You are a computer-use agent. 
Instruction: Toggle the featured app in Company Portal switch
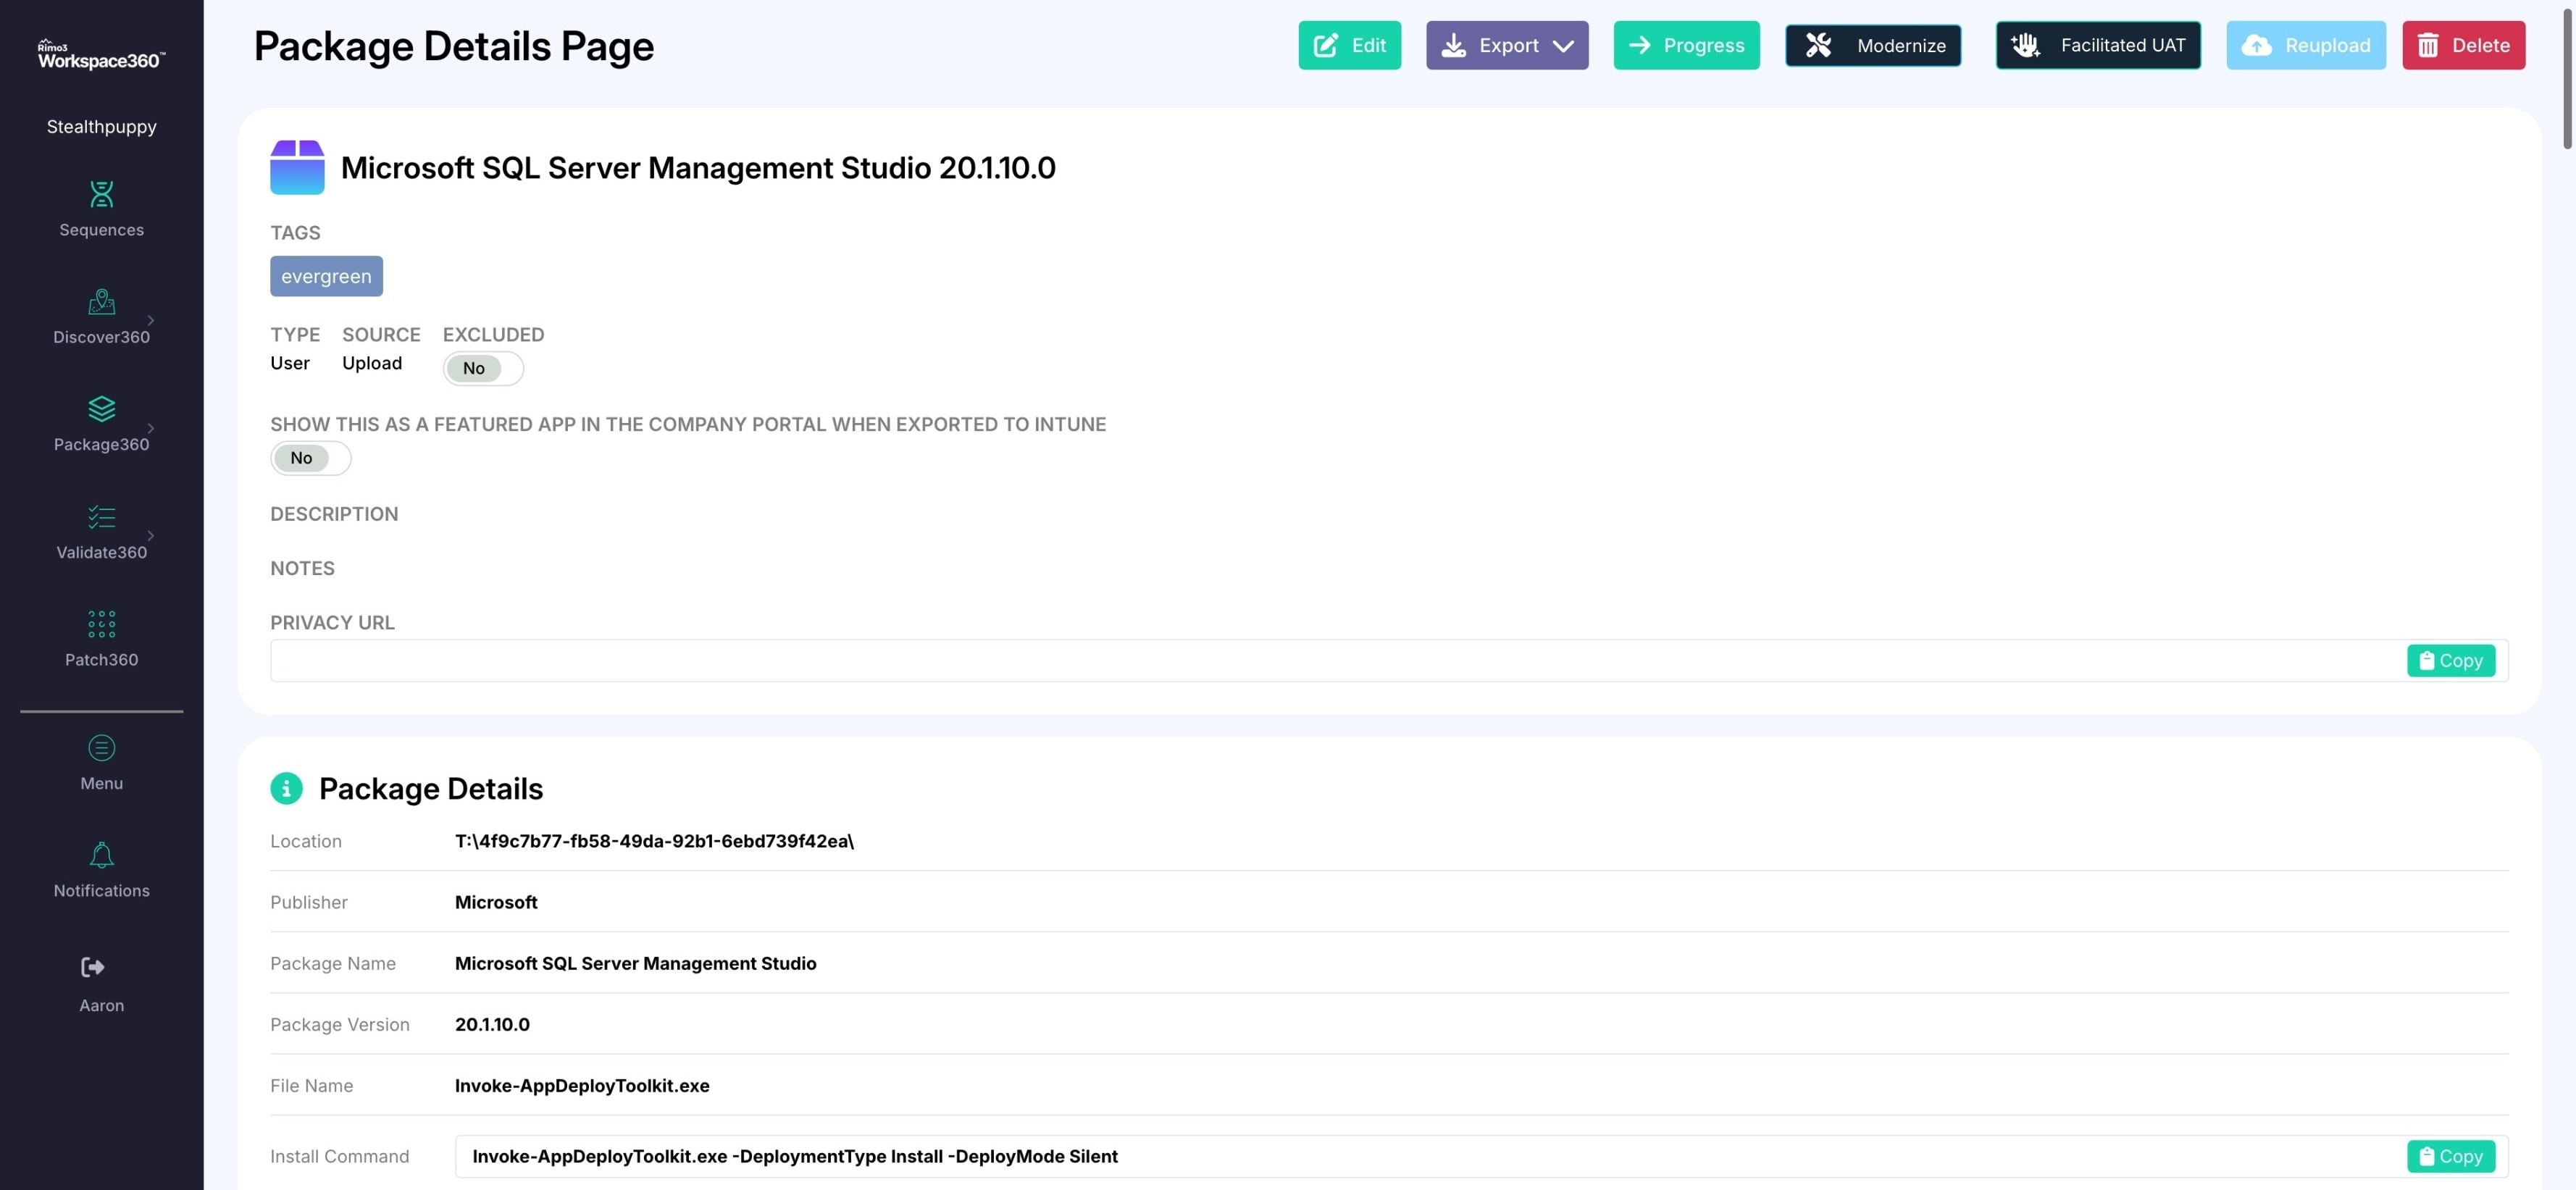click(310, 458)
